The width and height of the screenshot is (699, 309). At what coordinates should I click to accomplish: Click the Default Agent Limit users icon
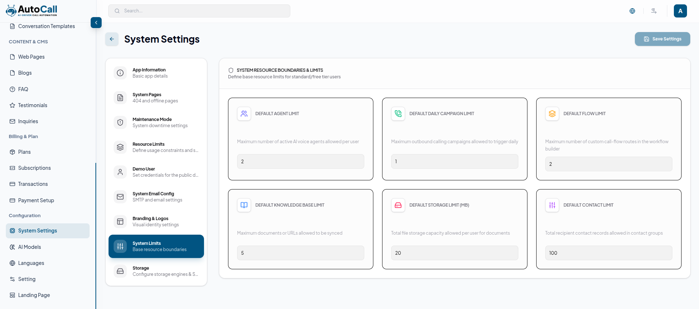tap(244, 114)
